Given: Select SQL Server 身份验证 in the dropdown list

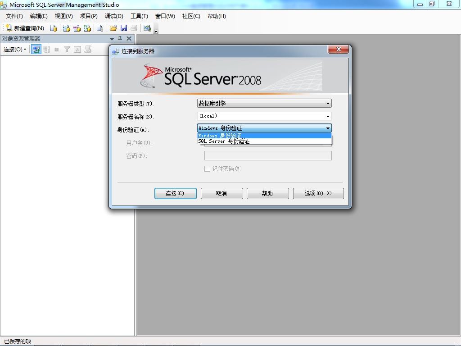Looking at the screenshot, I should (x=264, y=141).
